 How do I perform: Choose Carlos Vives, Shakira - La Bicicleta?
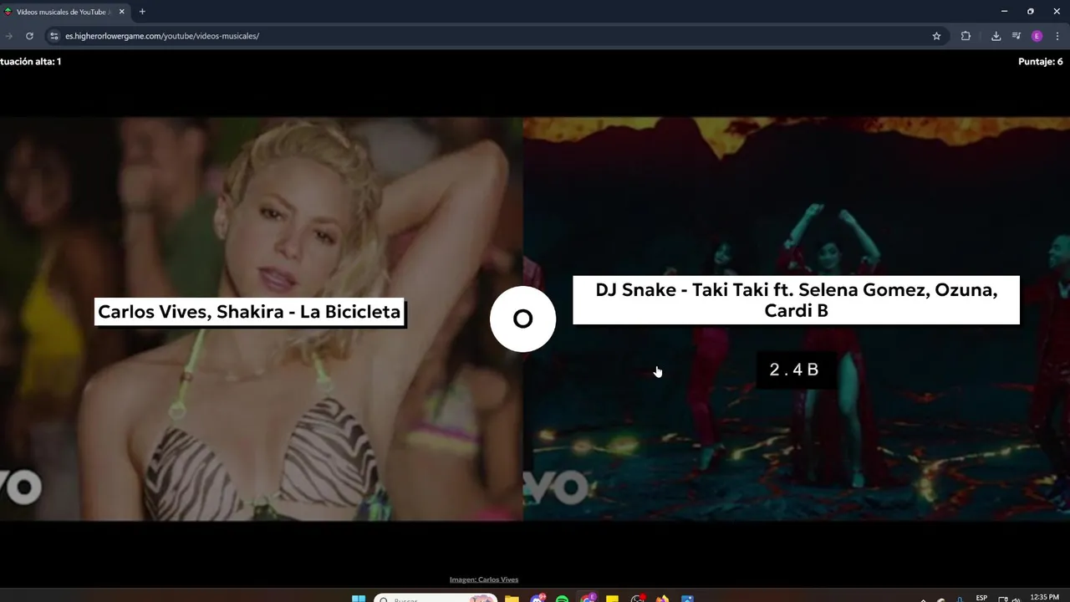[x=249, y=312]
